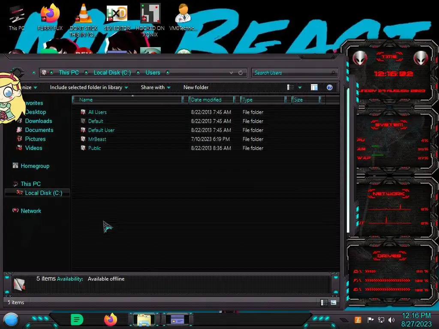The image size is (439, 329).
Task: Click the taskbar clock 12:16 PM
Action: [416, 316]
